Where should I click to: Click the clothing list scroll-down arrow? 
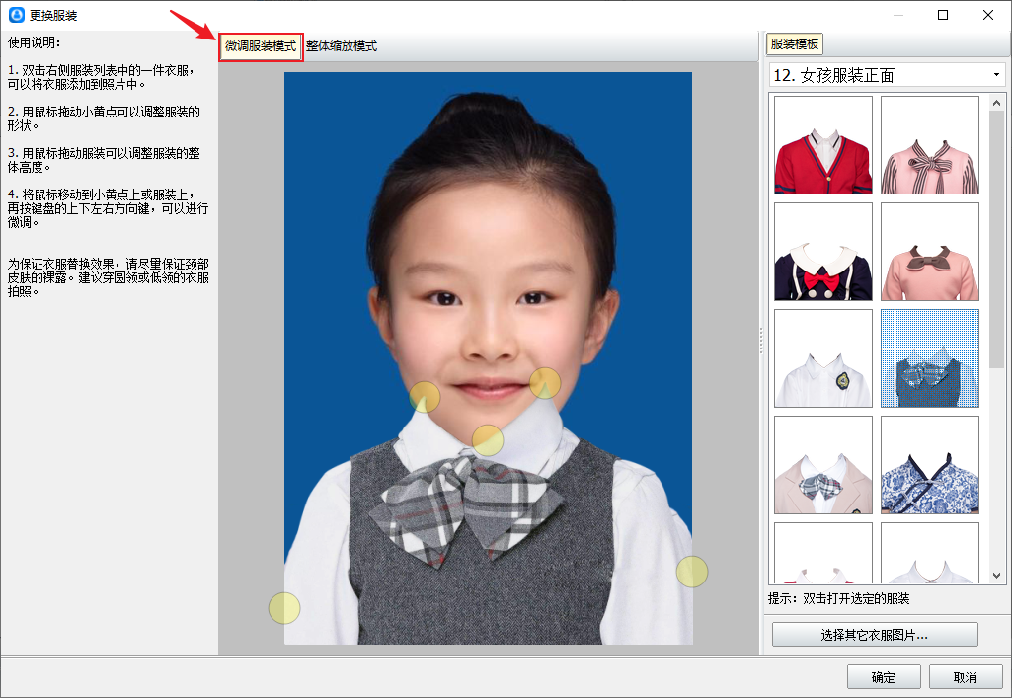point(996,576)
